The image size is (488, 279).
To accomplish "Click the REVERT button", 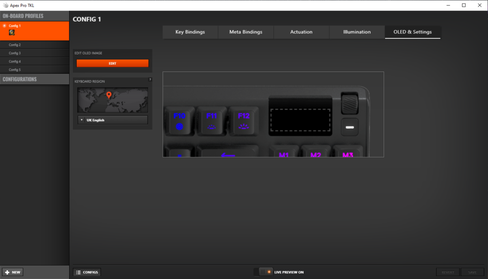I will click(448, 272).
